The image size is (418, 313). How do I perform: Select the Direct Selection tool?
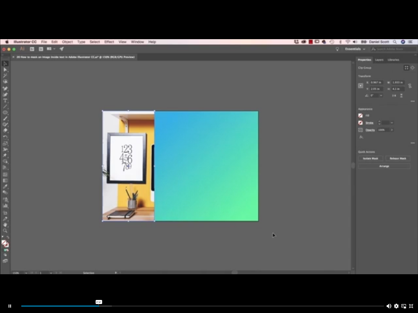click(x=5, y=69)
